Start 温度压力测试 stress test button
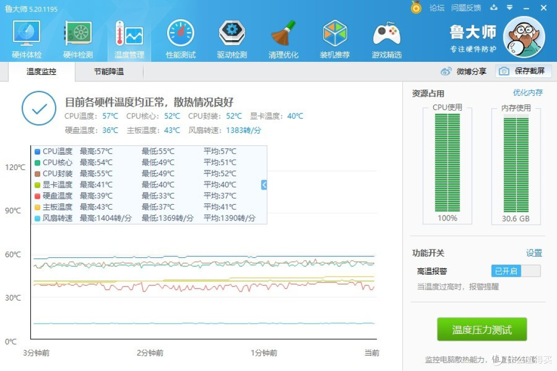Screen dimensions: 557x371 point(482,329)
